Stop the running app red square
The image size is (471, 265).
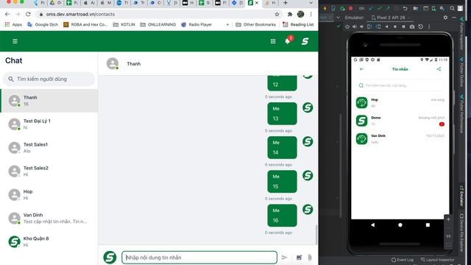coord(350,8)
